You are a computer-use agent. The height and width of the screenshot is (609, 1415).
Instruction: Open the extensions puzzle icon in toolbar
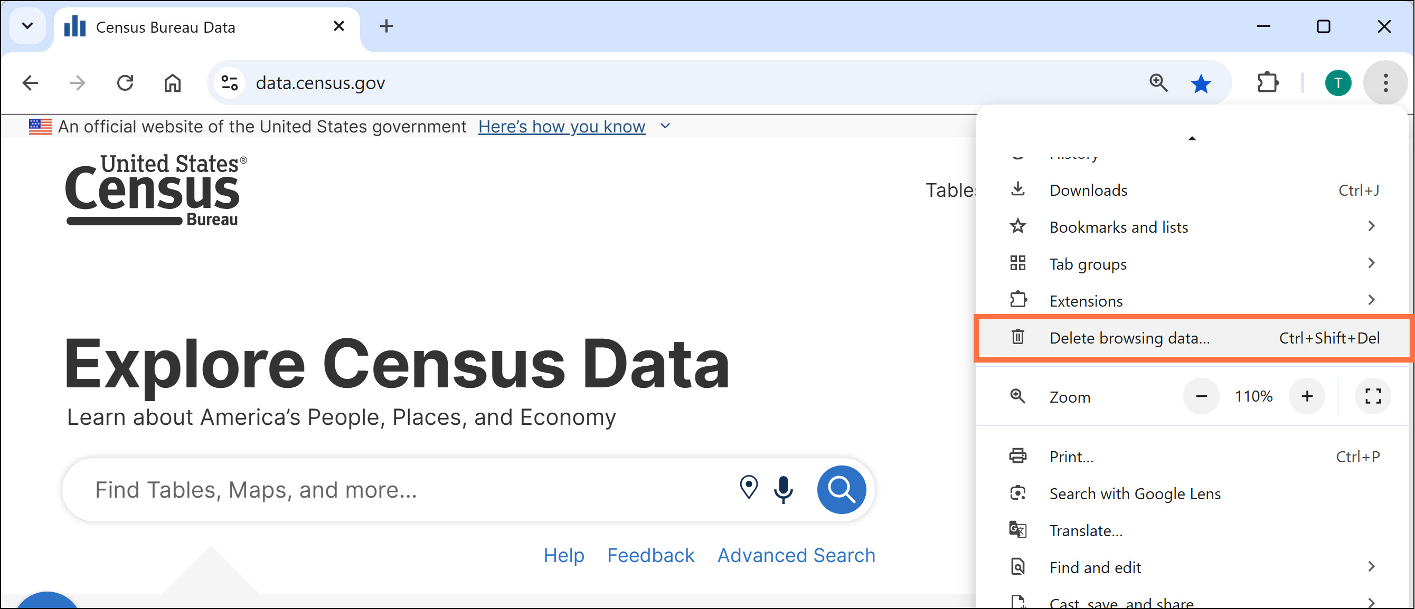click(x=1267, y=83)
